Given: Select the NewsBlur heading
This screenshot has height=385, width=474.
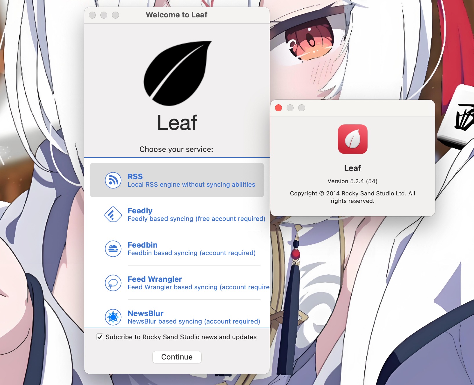Looking at the screenshot, I should (x=146, y=313).
